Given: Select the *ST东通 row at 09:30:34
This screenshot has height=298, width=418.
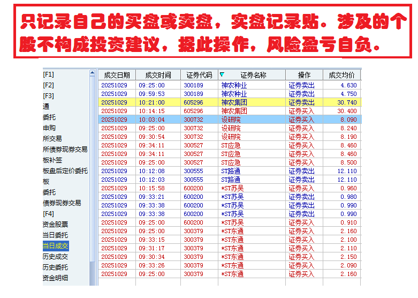Looking at the screenshot, I should pos(230,257).
